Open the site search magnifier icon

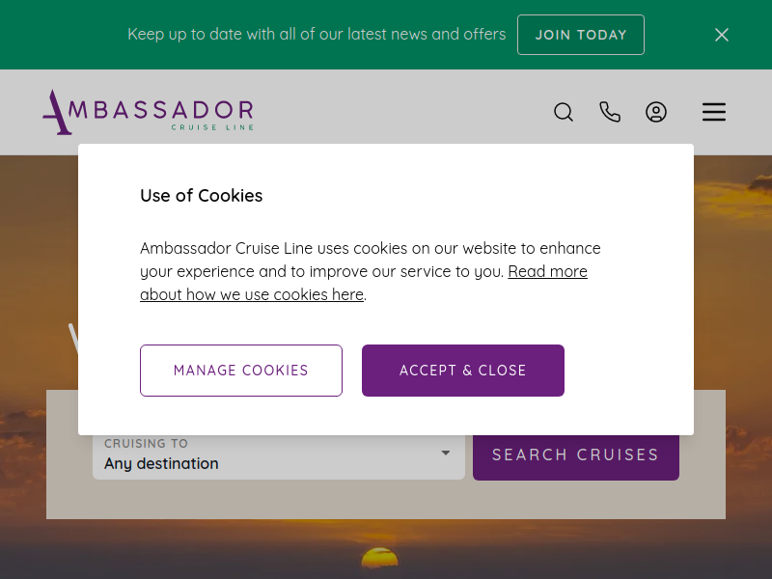coord(564,112)
